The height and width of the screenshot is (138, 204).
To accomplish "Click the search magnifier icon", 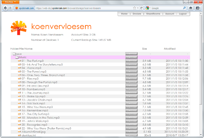I will click(x=184, y=8).
